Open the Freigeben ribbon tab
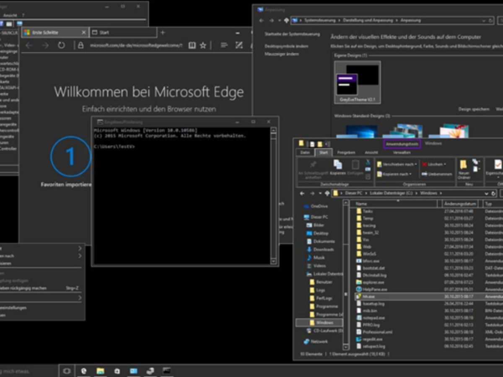 [x=346, y=153]
